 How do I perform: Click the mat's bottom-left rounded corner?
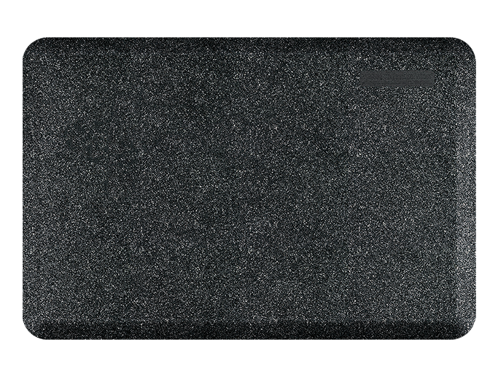pyautogui.click(x=33, y=330)
